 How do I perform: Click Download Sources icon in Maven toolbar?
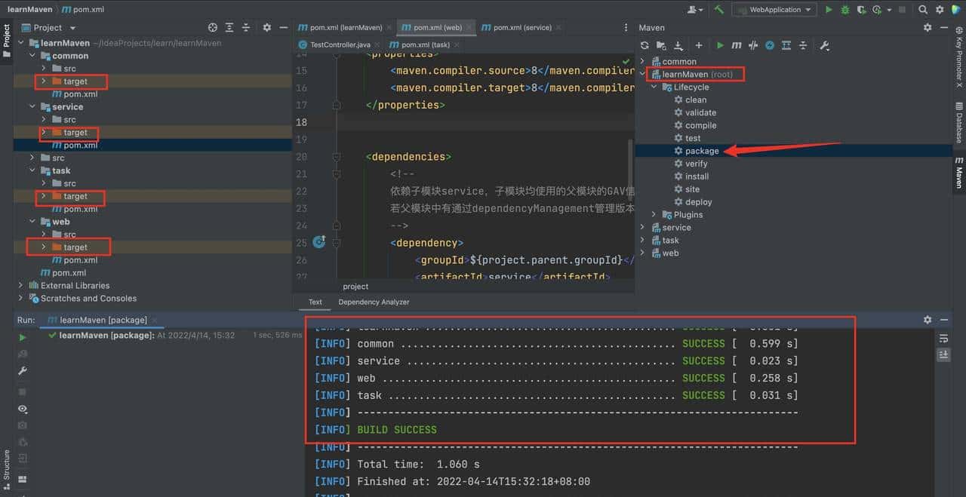(678, 45)
